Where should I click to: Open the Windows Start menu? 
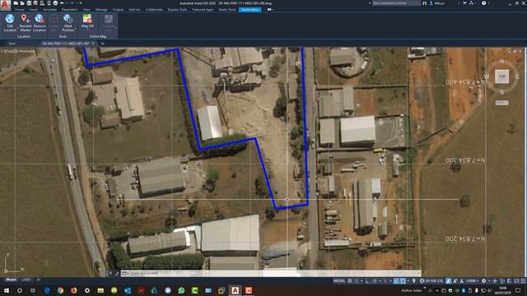(6, 290)
